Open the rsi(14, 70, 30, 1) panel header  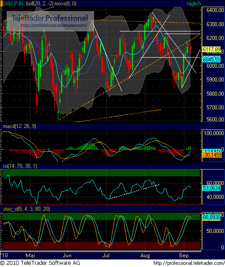(20, 166)
